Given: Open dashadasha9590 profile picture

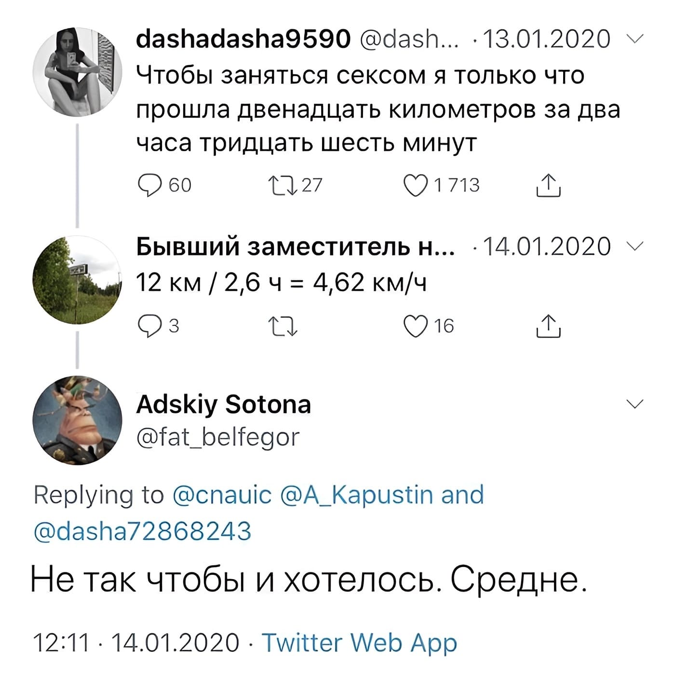Looking at the screenshot, I should coord(77,71).
